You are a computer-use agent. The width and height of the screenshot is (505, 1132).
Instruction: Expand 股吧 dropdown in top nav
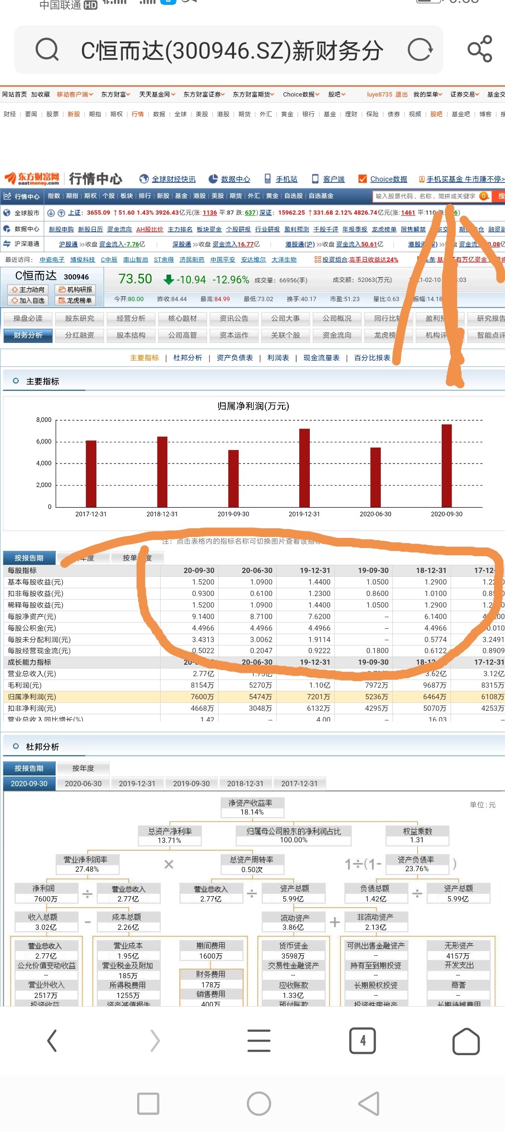click(x=337, y=95)
